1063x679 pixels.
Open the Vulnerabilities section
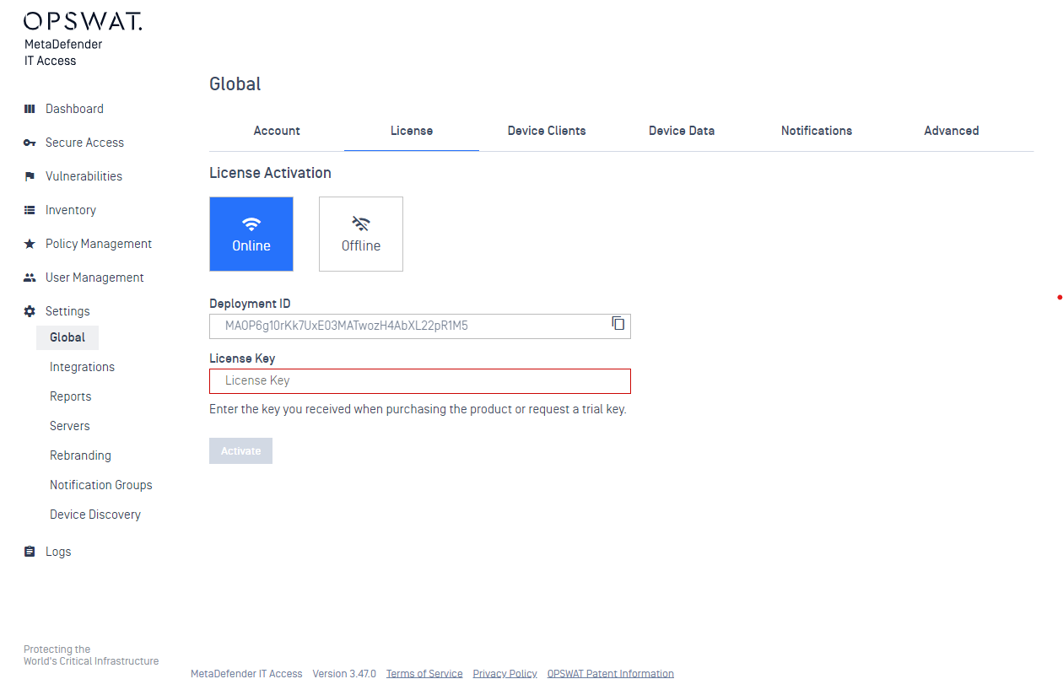(84, 176)
